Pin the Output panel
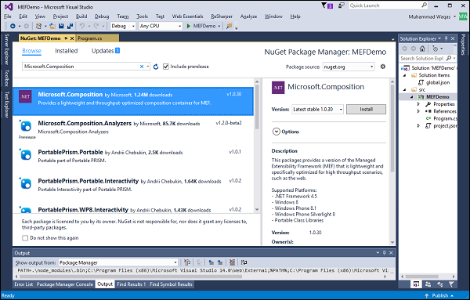The height and width of the screenshot is (300, 470). [385, 253]
